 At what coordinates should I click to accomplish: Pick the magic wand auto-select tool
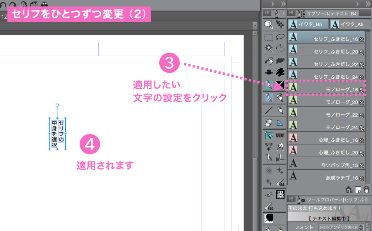pos(269,48)
